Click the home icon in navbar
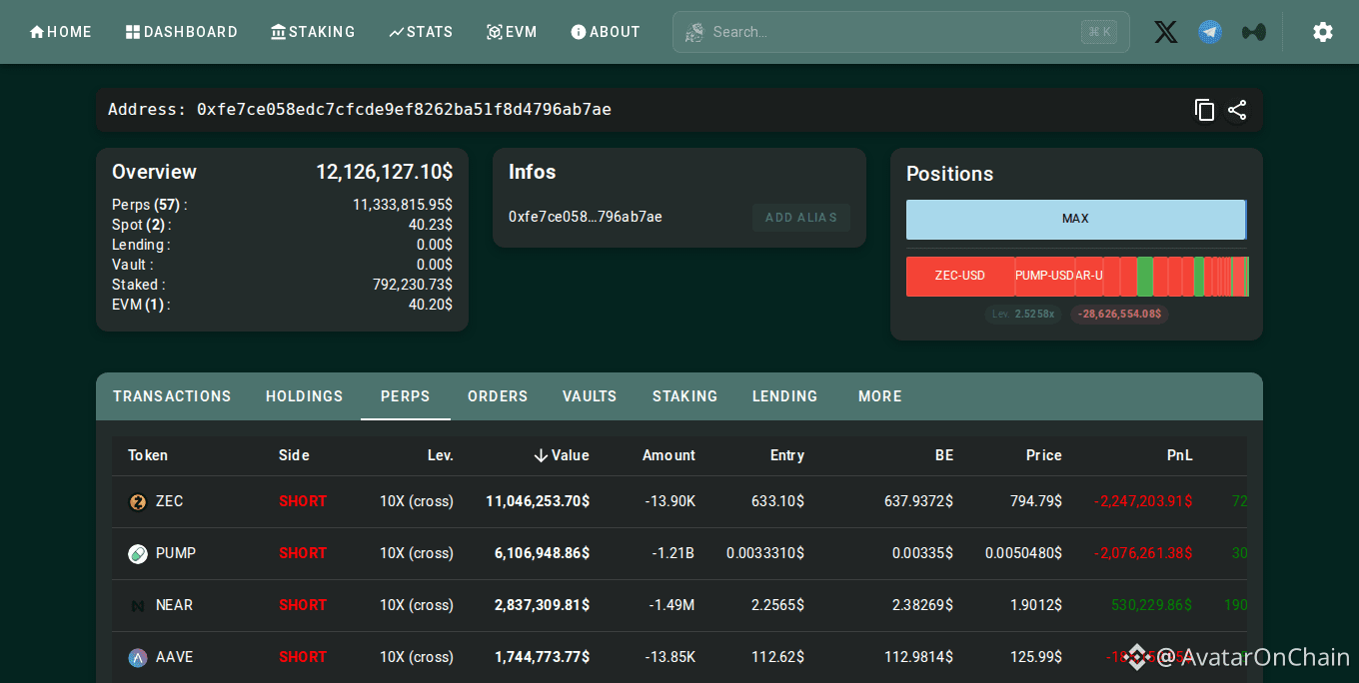The height and width of the screenshot is (683, 1359). click(37, 32)
